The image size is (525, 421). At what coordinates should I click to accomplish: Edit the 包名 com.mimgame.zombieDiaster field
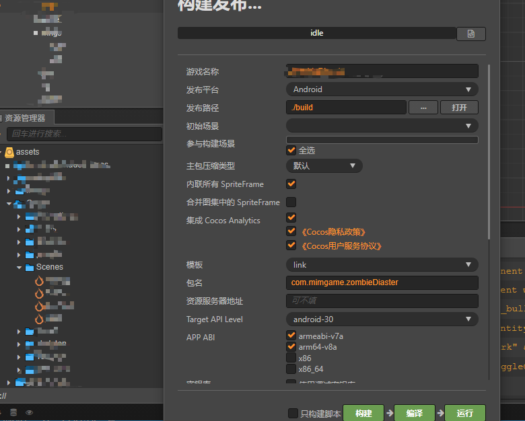382,282
